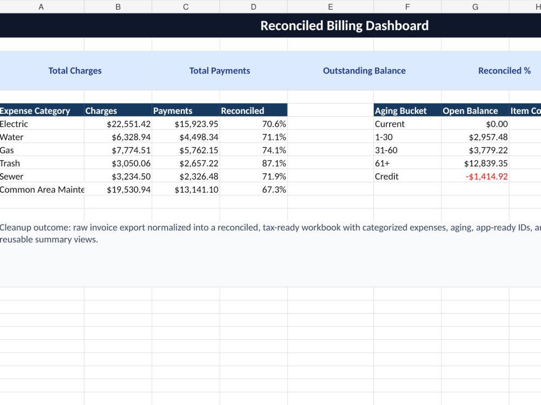The image size is (541, 405).
Task: Select the Trash category cell
Action: pyautogui.click(x=42, y=163)
